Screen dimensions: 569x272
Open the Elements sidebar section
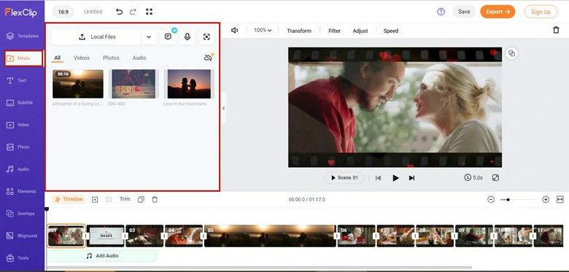21,192
